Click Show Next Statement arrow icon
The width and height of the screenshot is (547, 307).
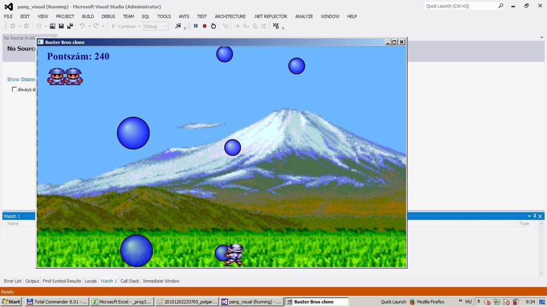237,26
